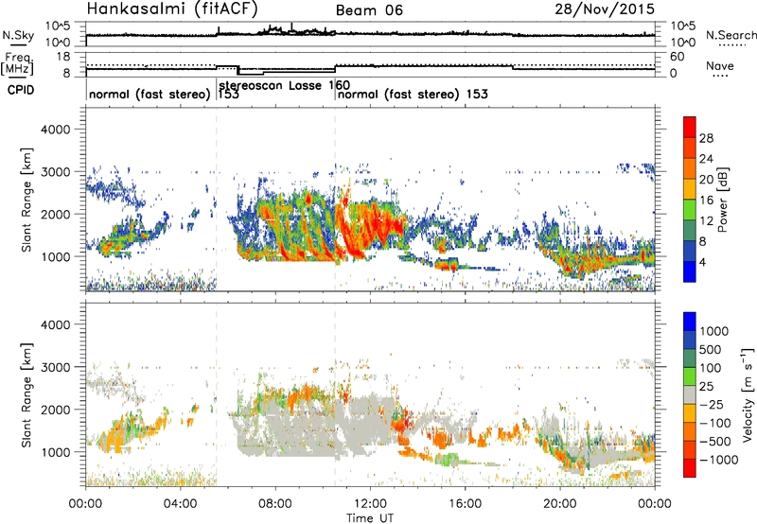This screenshot has width=757, height=524.
Task: Click the '-25' value on Velocity colour bar
Action: pos(712,405)
